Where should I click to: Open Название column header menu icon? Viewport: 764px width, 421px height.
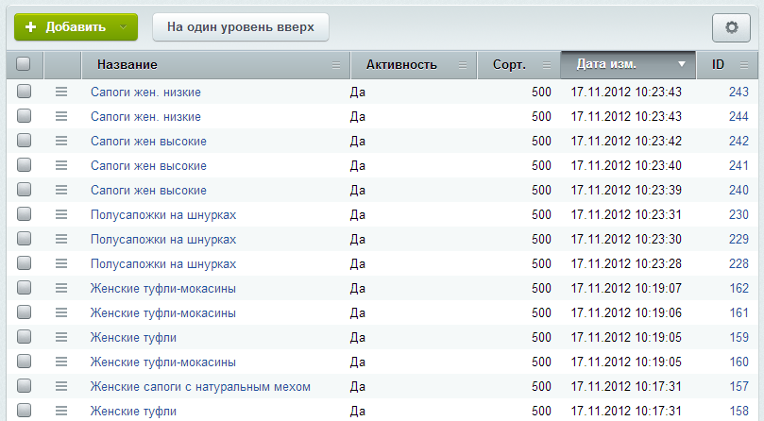(x=335, y=65)
